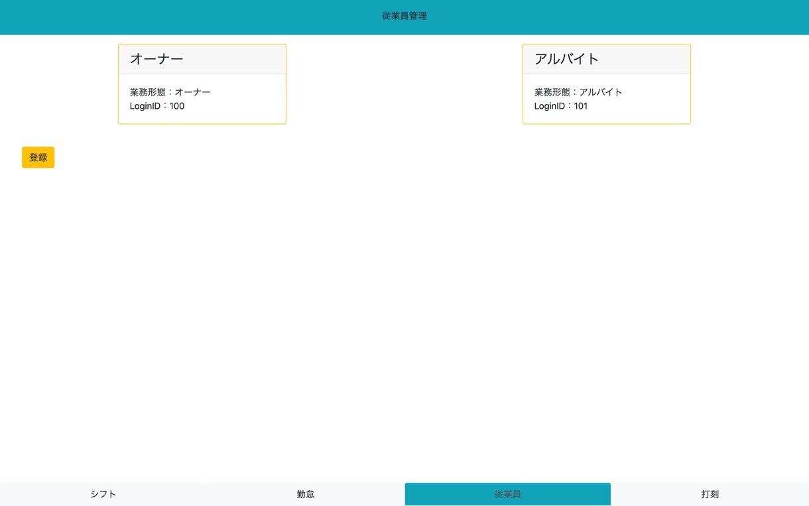This screenshot has width=809, height=506.
Task: Click the 従業員管理 page title
Action: tap(404, 16)
